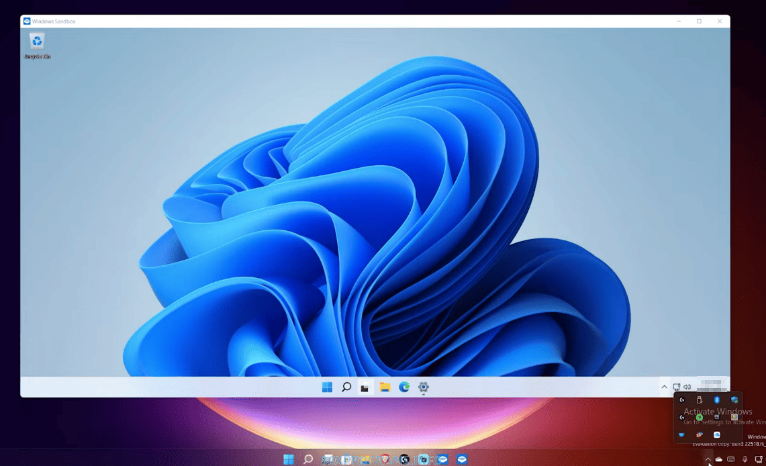This screenshot has height=466, width=766.
Task: Click the blurred sandbox clock area
Action: tap(712, 385)
